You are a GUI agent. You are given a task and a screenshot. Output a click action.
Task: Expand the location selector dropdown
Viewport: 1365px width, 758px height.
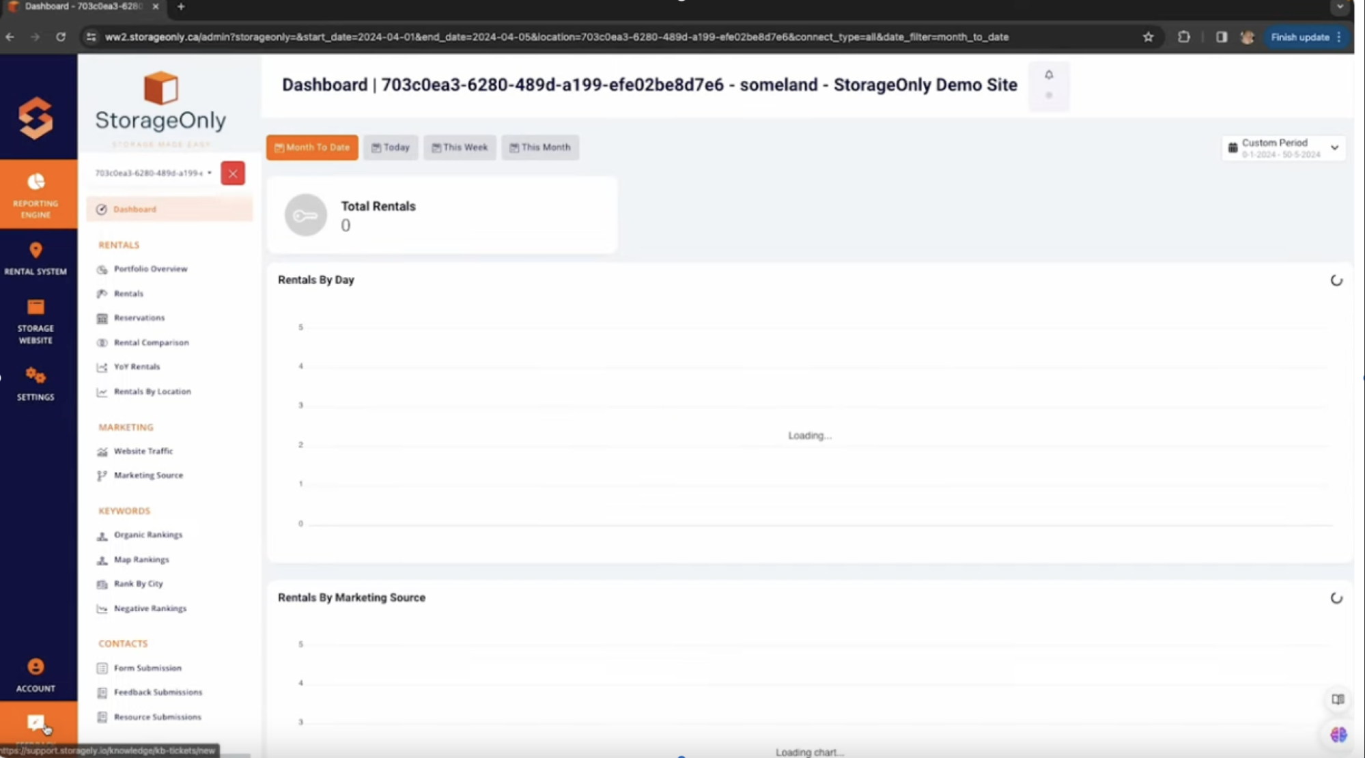[153, 173]
